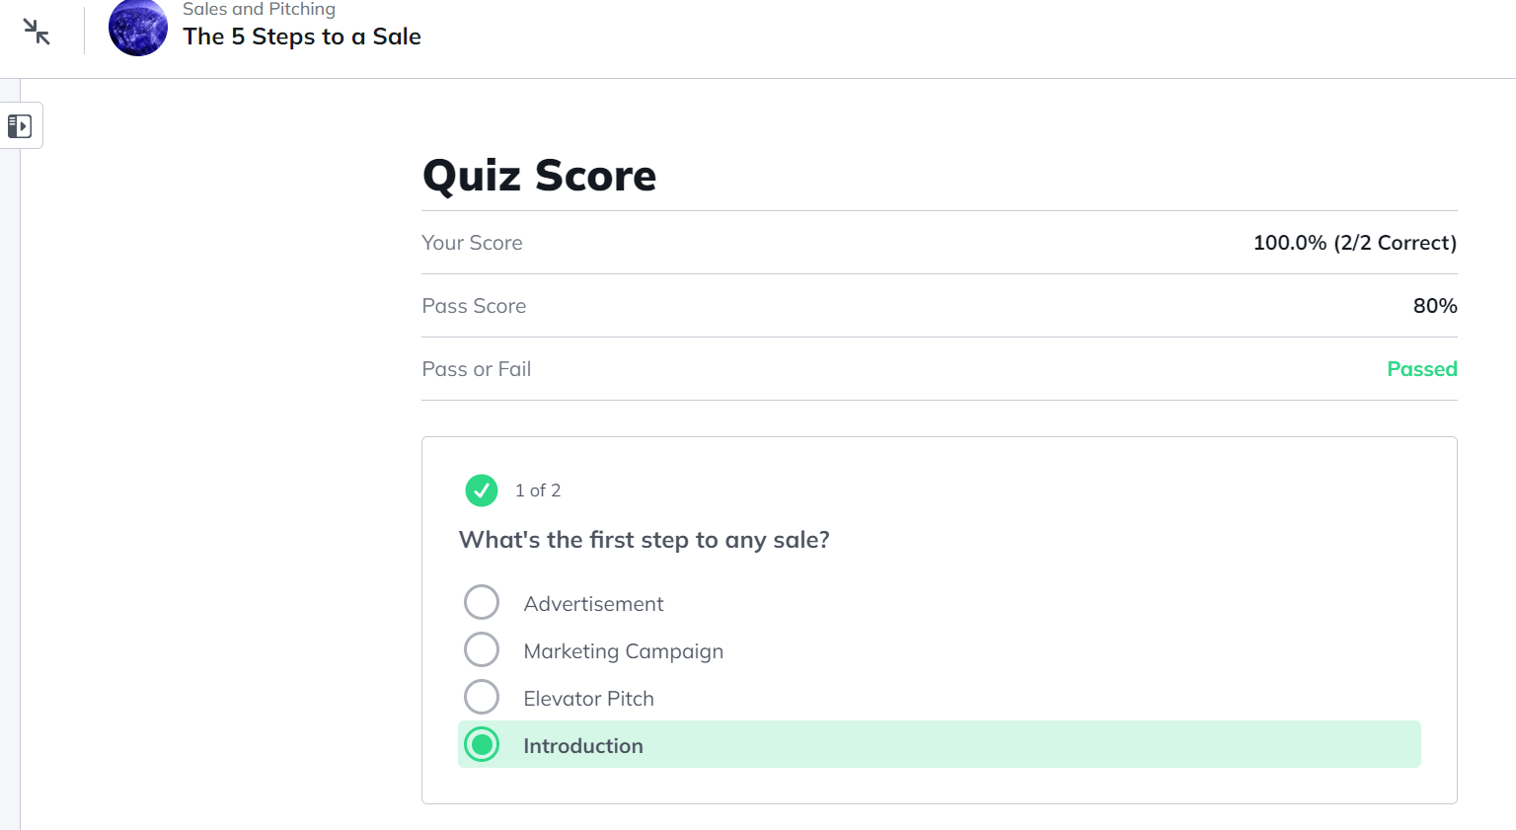Click the question text about first sale step
This screenshot has height=830, width=1516.
tap(644, 540)
